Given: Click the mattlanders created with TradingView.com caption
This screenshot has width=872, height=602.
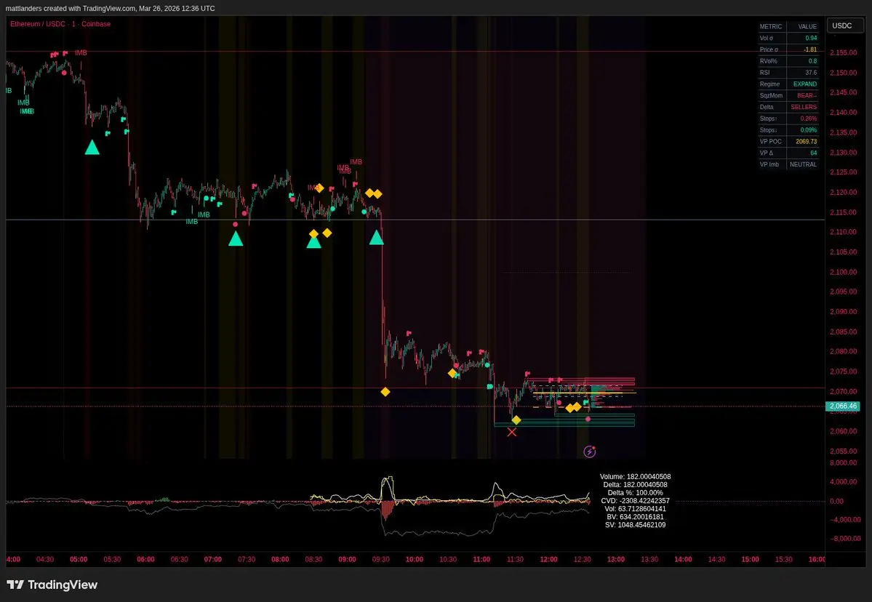Looking at the screenshot, I should click(x=110, y=8).
